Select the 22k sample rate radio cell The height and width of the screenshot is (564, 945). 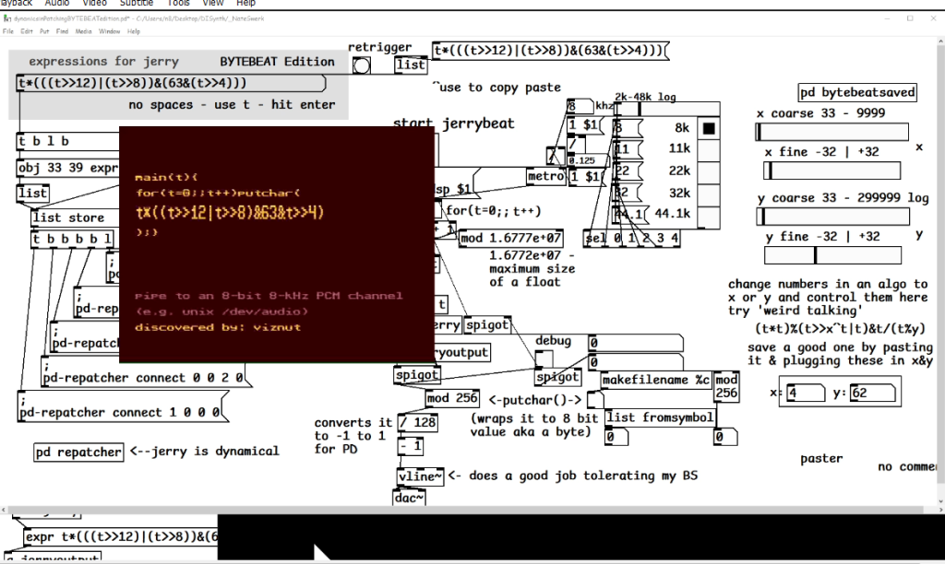pos(709,172)
